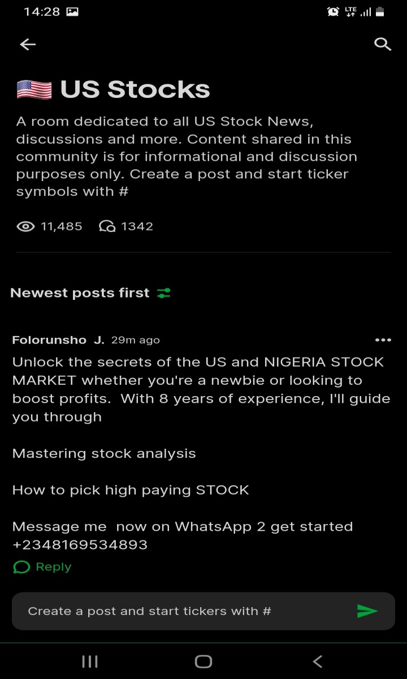Screen dimensions: 407x679
Task: Tap the green reply bubble icon
Action: pyautogui.click(x=21, y=567)
